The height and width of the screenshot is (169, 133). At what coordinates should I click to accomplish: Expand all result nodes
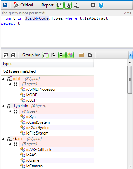click(x=5, y=55)
